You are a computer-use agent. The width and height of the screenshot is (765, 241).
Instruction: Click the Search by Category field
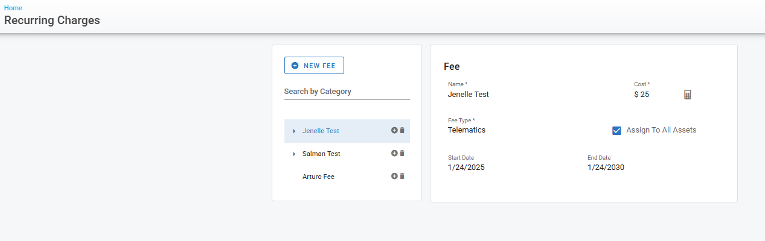347,92
